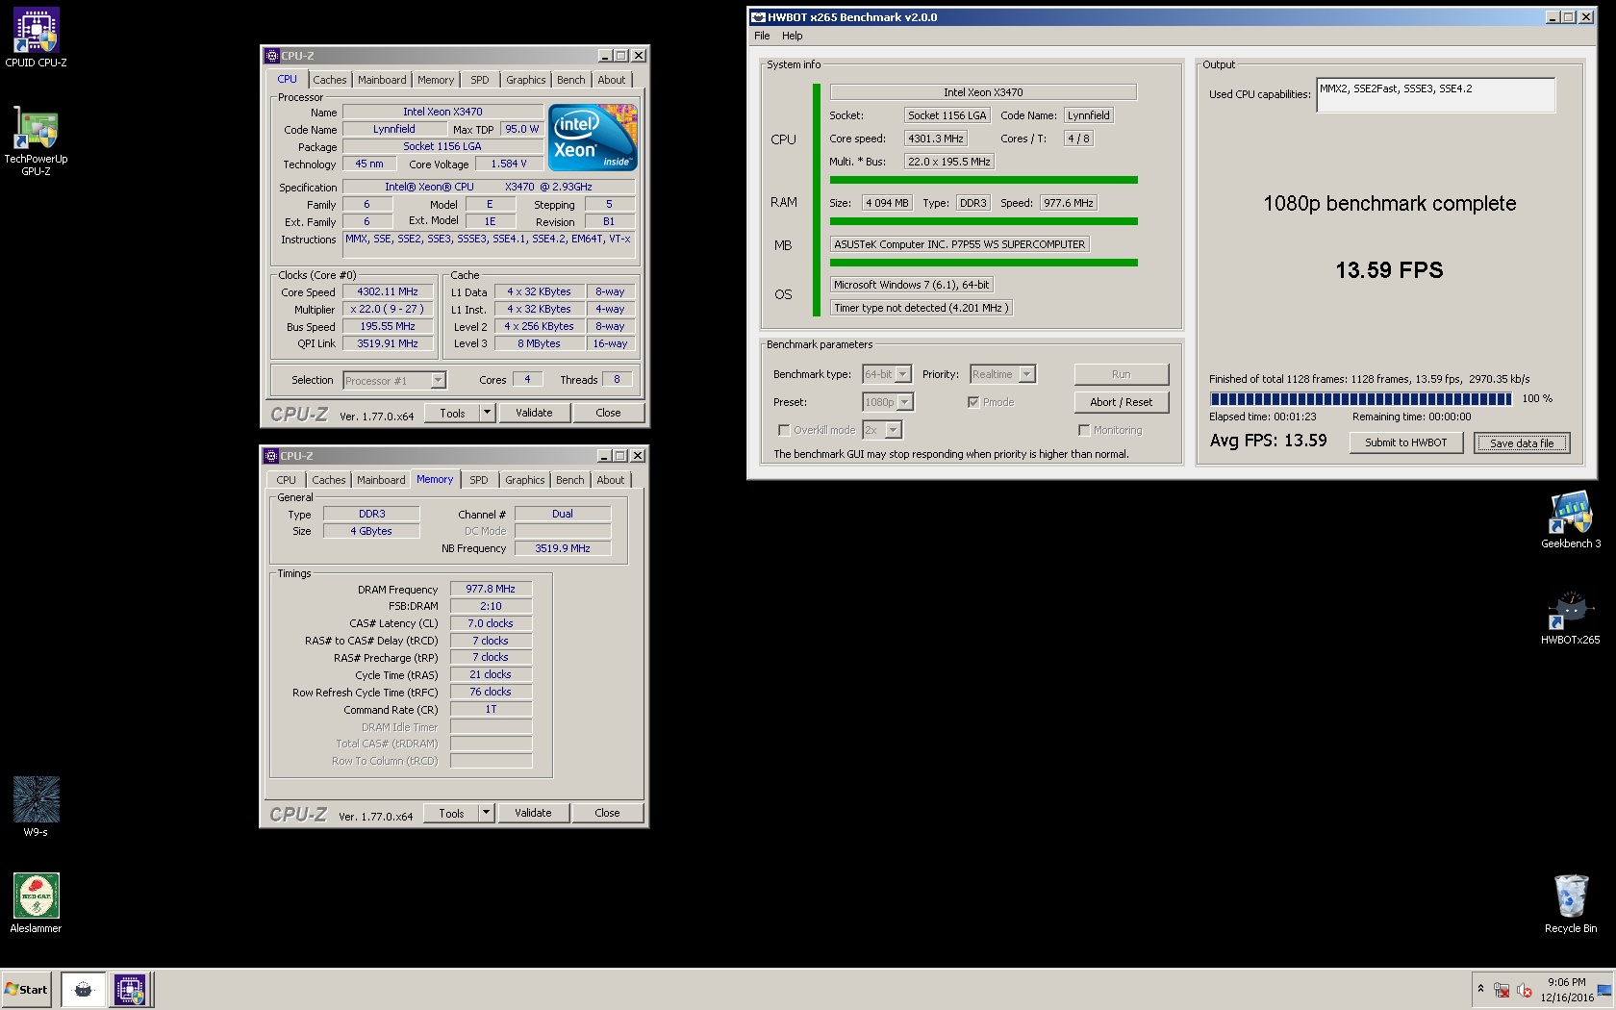Click Core Voltage 1.584 V value

pos(508,164)
